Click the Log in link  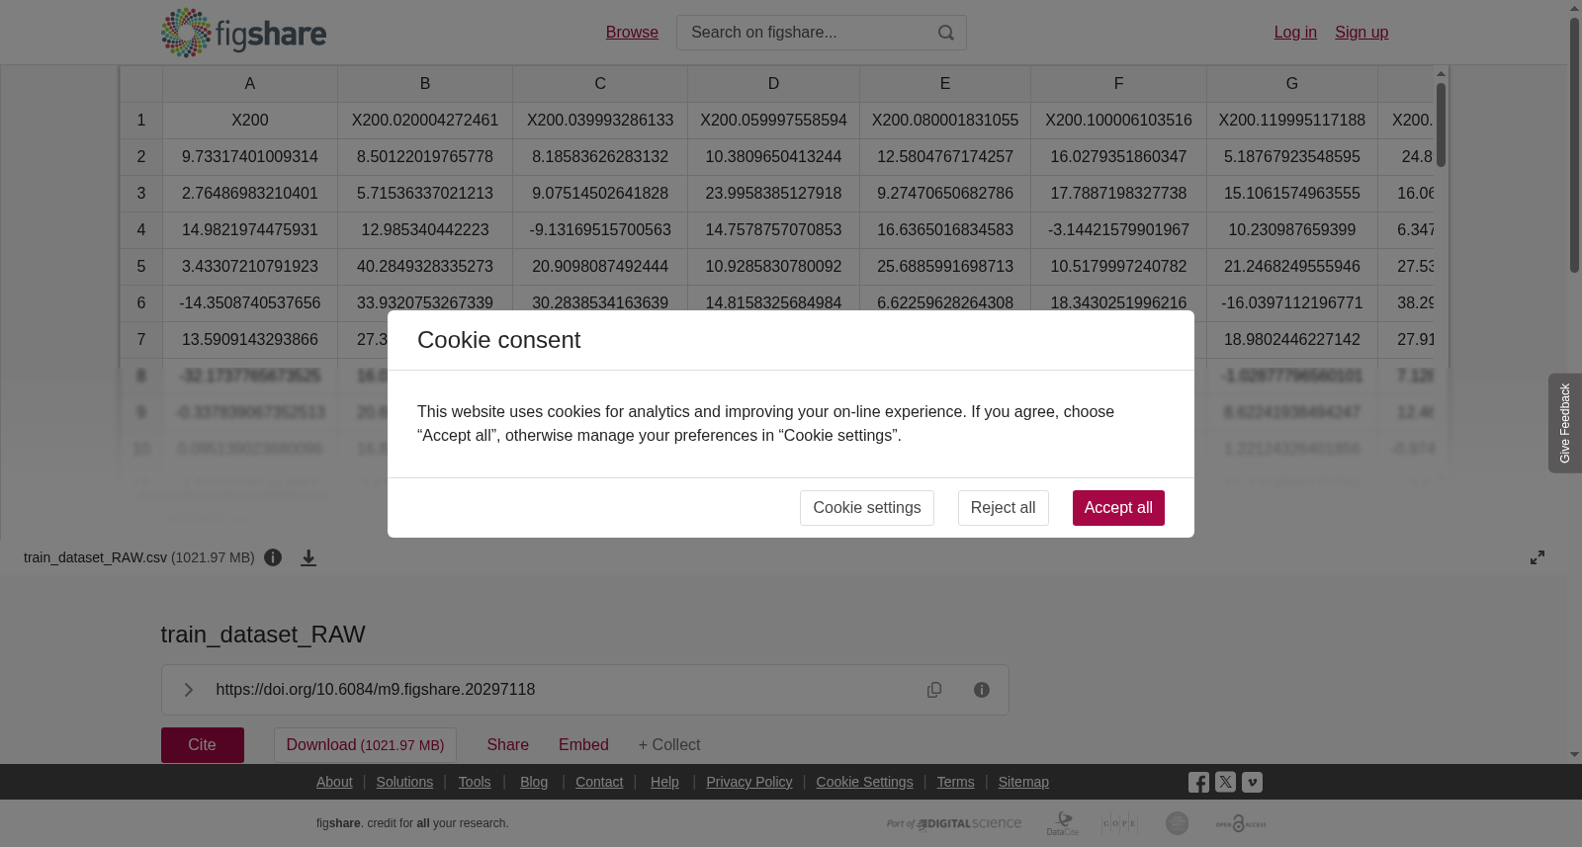click(1295, 33)
